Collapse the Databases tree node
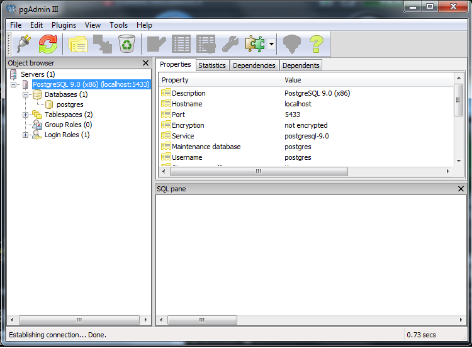Viewport: 472px width, 348px height. tap(26, 94)
